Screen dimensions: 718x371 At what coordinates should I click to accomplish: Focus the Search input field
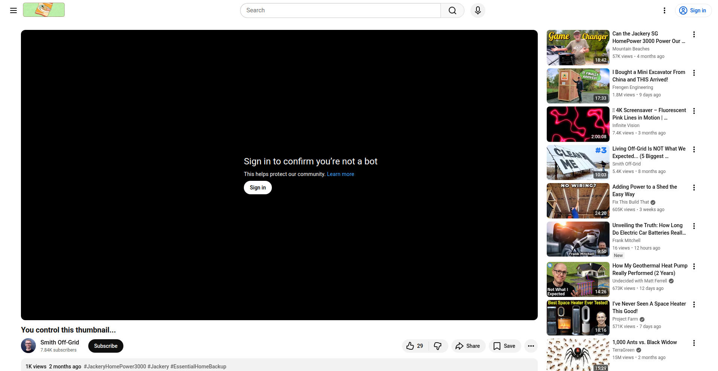pos(341,10)
